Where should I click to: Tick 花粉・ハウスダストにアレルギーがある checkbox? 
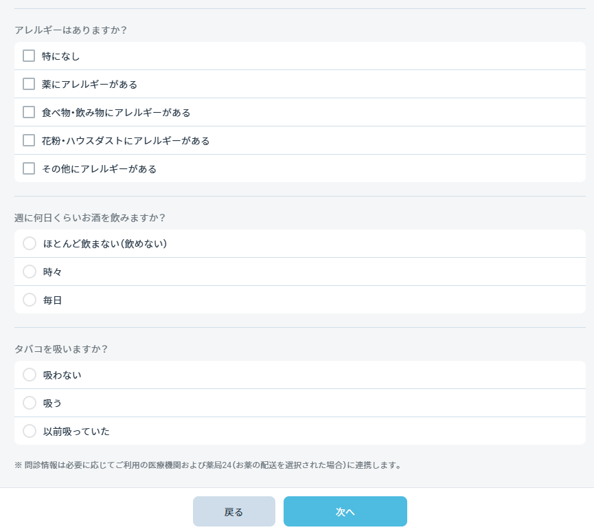click(29, 140)
